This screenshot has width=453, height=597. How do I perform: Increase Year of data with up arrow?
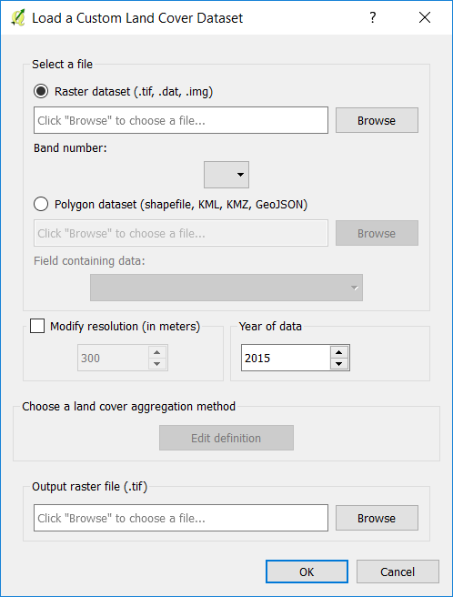(339, 352)
